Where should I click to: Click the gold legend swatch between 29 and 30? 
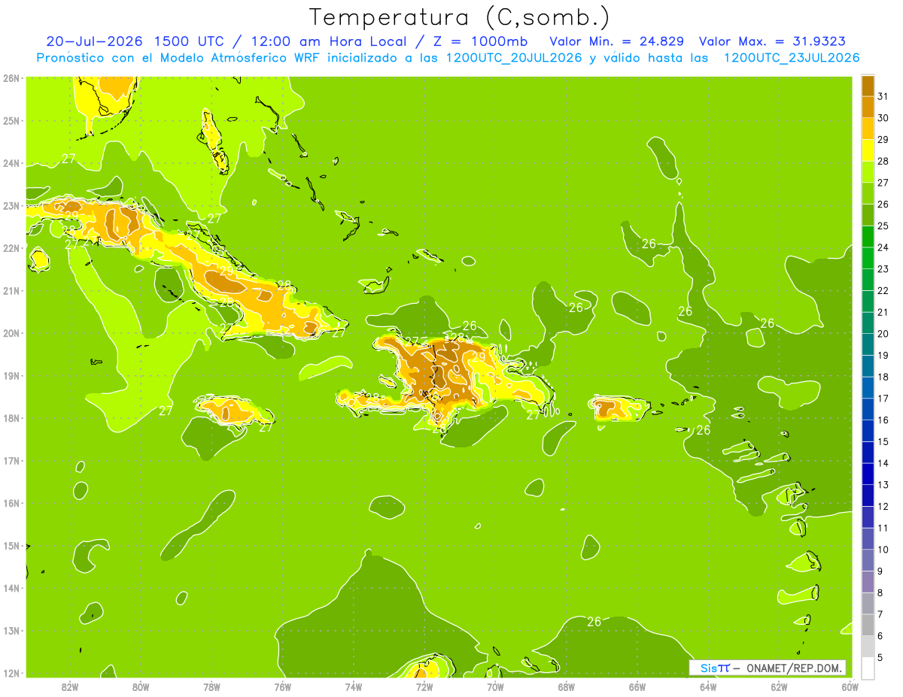[868, 128]
